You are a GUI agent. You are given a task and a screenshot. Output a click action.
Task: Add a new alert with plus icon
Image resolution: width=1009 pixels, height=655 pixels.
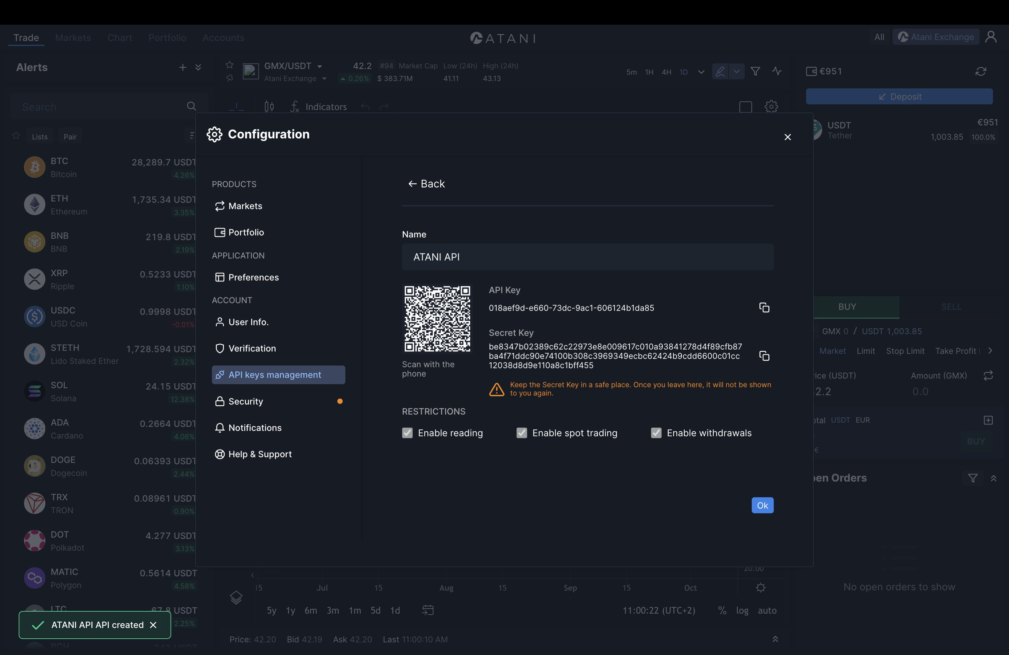[x=183, y=67]
